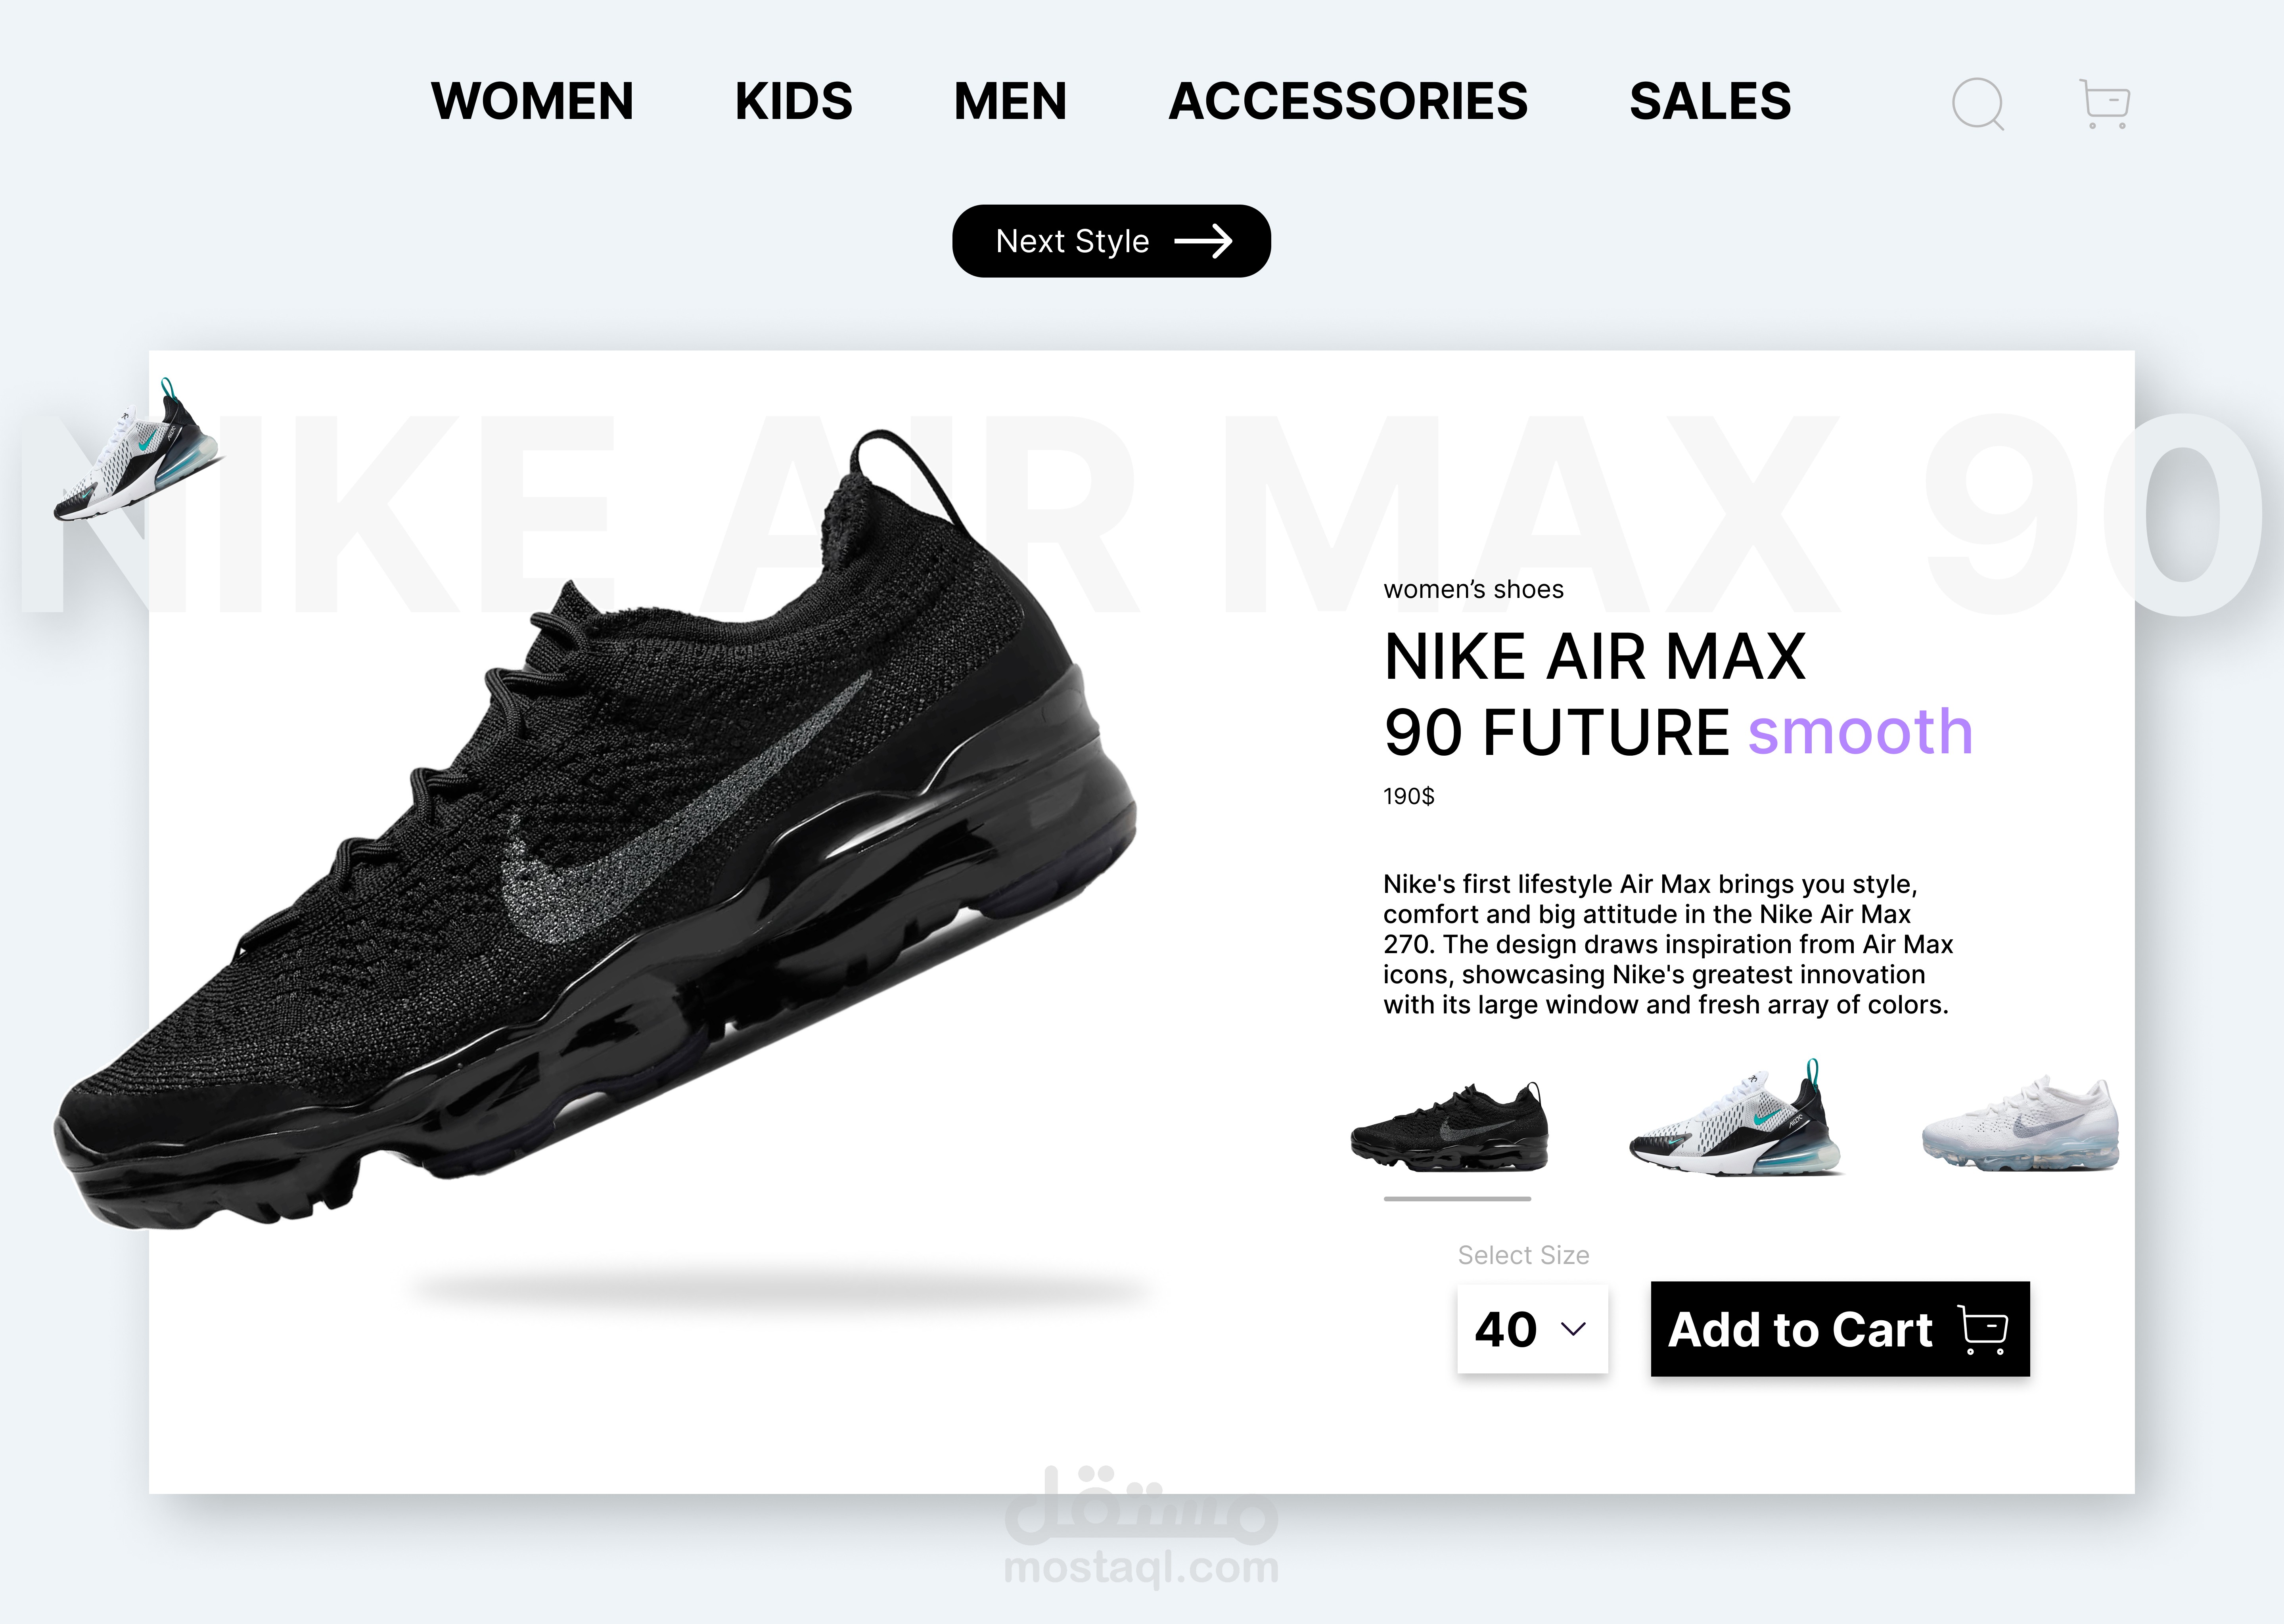2284x1624 pixels.
Task: Go to the SALES section
Action: tap(1710, 102)
